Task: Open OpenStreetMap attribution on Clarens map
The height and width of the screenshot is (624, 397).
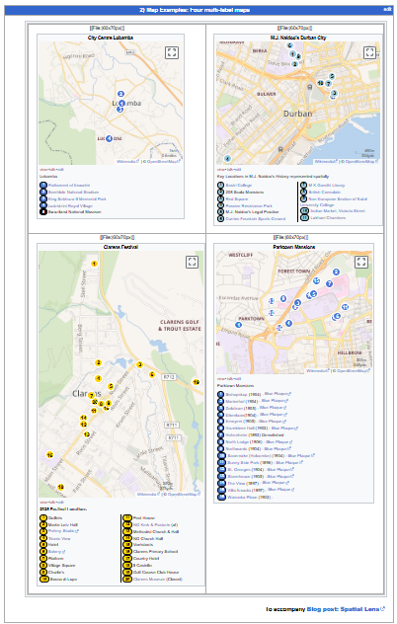Action: tap(184, 495)
